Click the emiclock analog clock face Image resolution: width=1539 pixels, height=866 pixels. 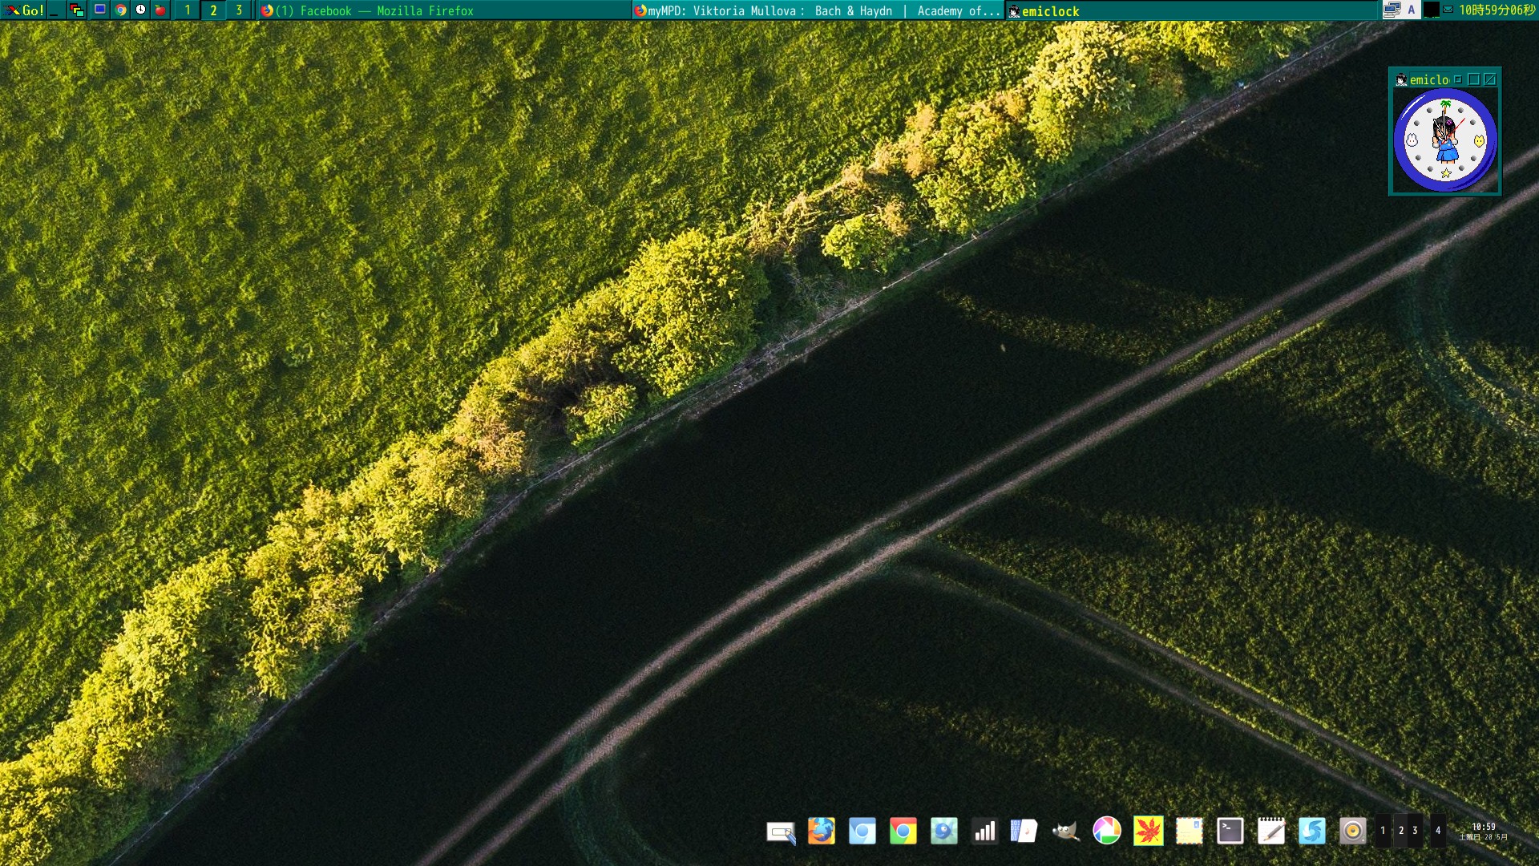point(1445,140)
